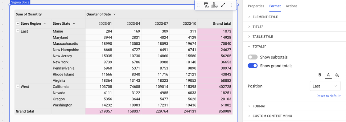Grab the element drag handle dots icon
The image size is (346, 122).
[198, 5]
